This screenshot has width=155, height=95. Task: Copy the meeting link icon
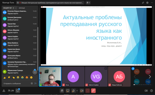point(143,3)
